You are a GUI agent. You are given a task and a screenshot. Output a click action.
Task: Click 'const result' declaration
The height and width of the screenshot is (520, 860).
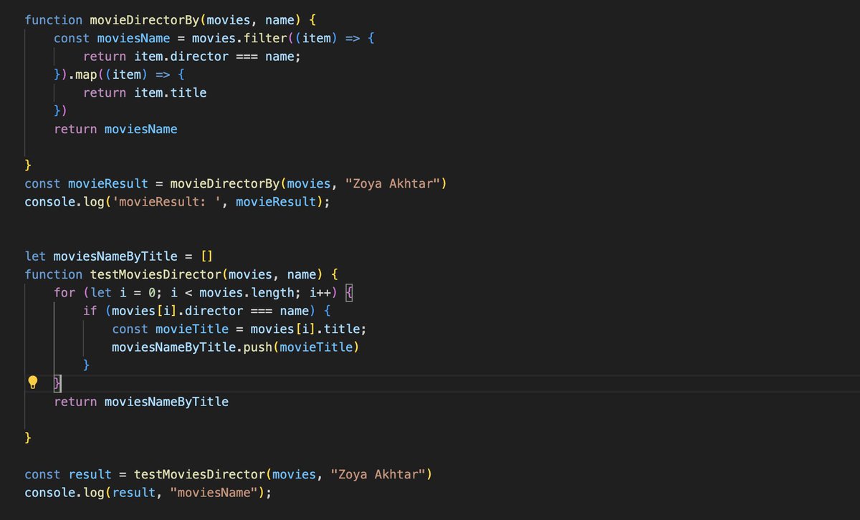[68, 474]
